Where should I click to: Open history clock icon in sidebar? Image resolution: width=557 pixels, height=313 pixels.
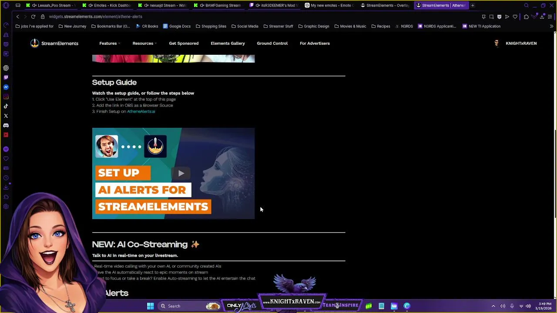[6, 178]
